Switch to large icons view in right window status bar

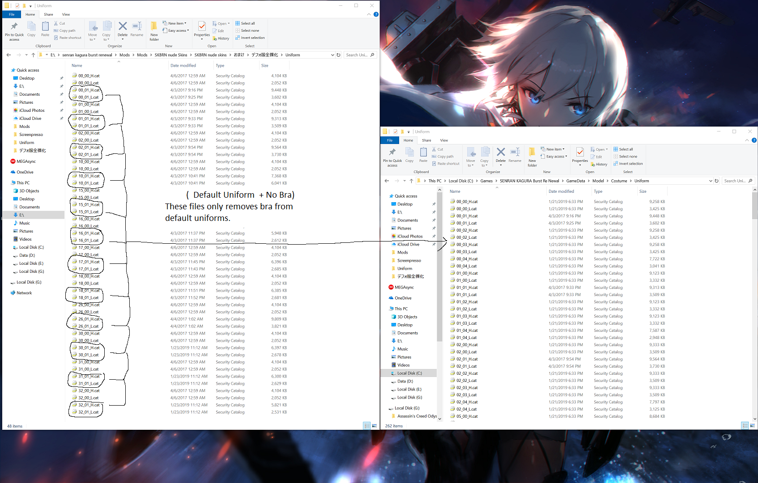(x=752, y=426)
